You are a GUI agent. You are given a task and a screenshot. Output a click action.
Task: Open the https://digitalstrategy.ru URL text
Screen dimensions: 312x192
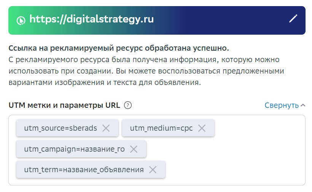[91, 19]
